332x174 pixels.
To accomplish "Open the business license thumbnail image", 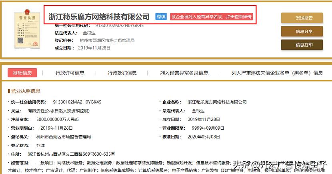I will [x=27, y=29].
